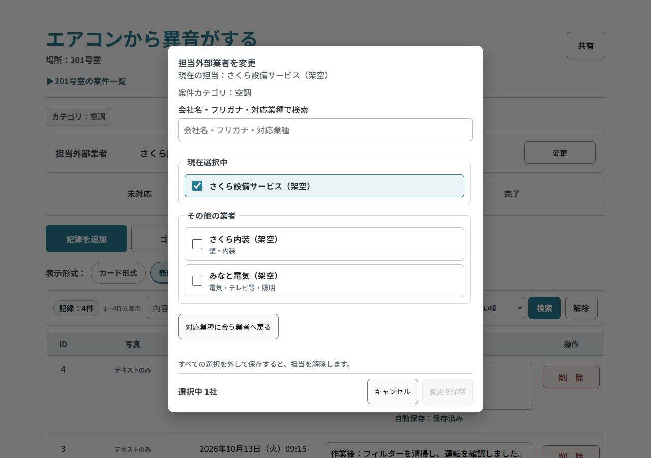
Task: Click the 写真 column header
Action: tap(133, 344)
